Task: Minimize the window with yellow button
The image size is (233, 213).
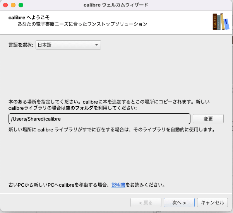Action: 13,5
